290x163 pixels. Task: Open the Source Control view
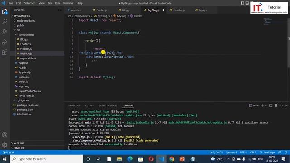point(5,32)
